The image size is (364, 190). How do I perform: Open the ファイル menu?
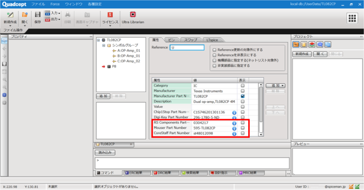point(38,4)
